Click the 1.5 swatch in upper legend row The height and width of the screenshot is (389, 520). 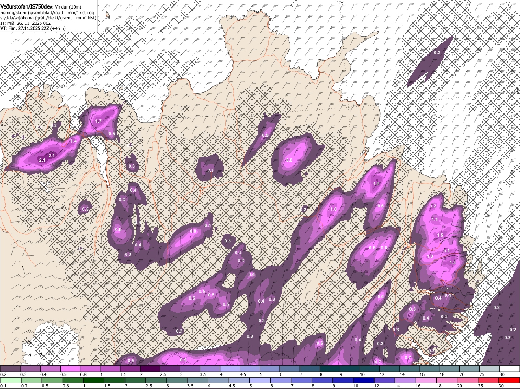click(130, 369)
